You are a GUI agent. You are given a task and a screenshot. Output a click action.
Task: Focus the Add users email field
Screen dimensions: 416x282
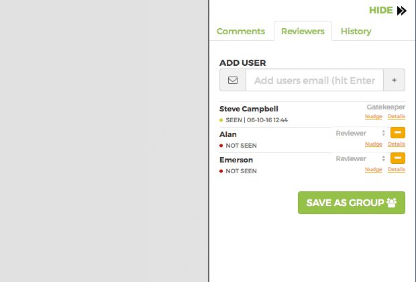point(315,80)
